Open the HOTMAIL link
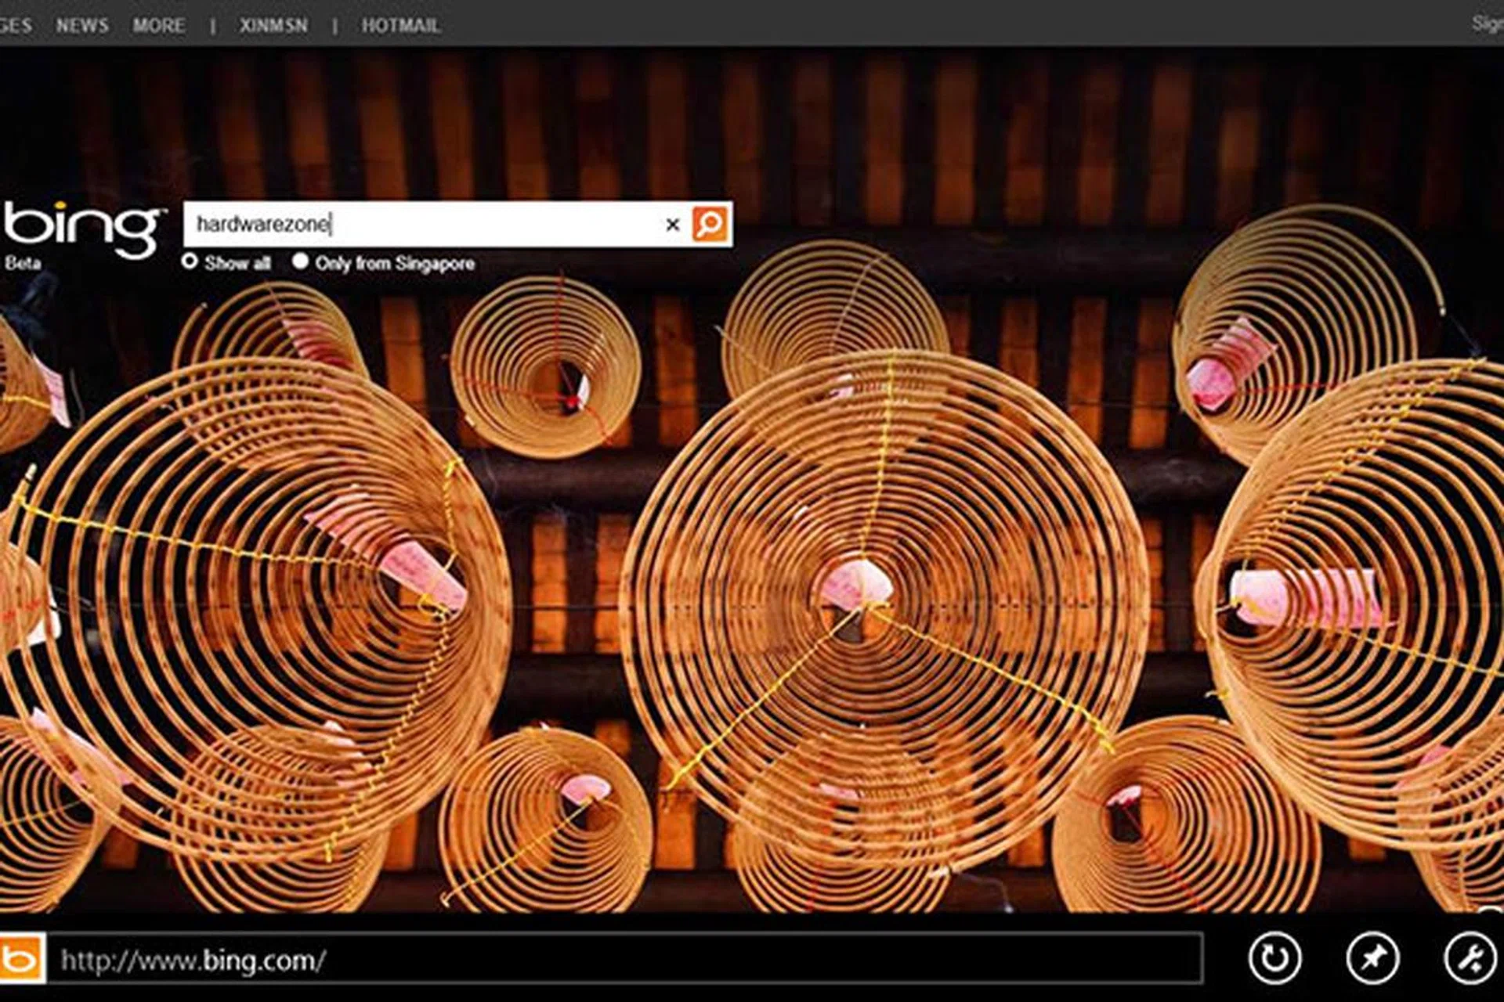 click(400, 26)
